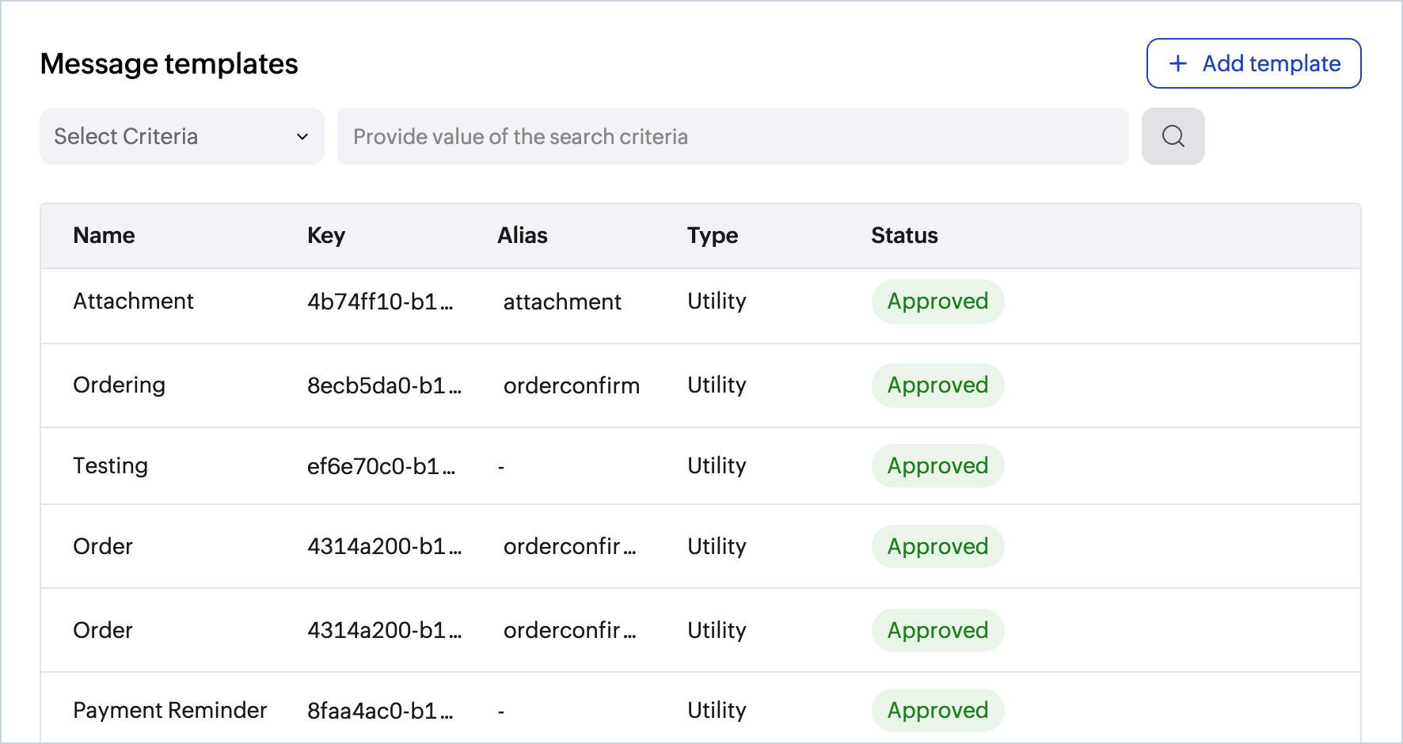1403x744 pixels.
Task: Click the Status column header
Action: (x=904, y=235)
